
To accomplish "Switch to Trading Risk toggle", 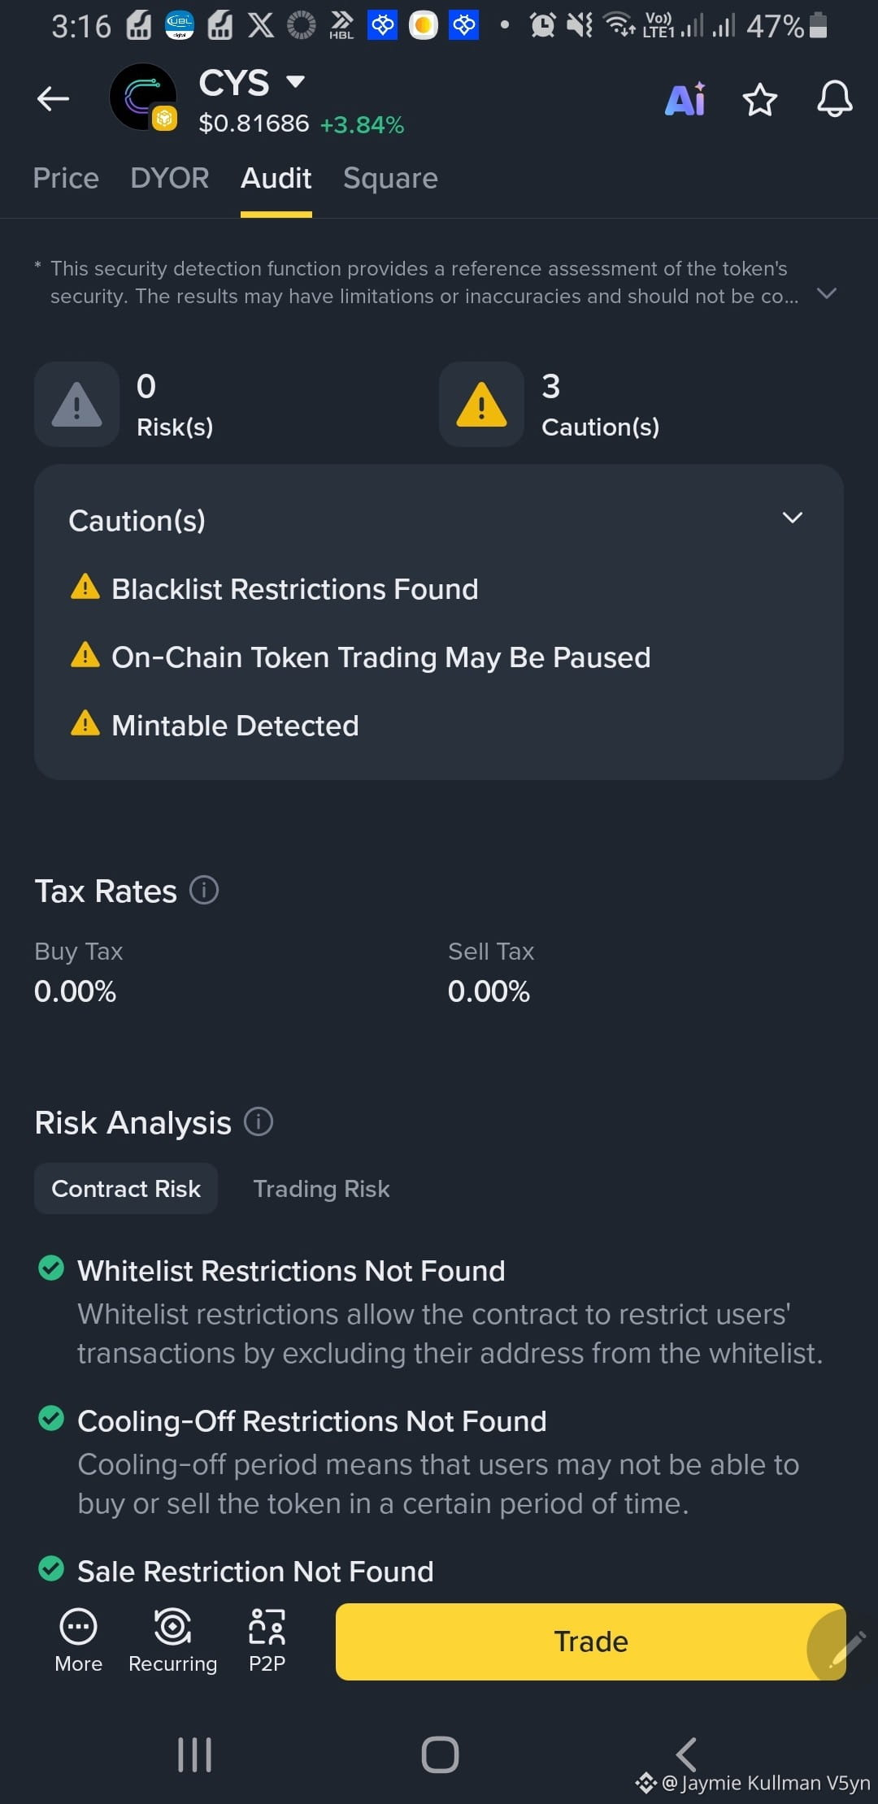I will coord(321,1188).
